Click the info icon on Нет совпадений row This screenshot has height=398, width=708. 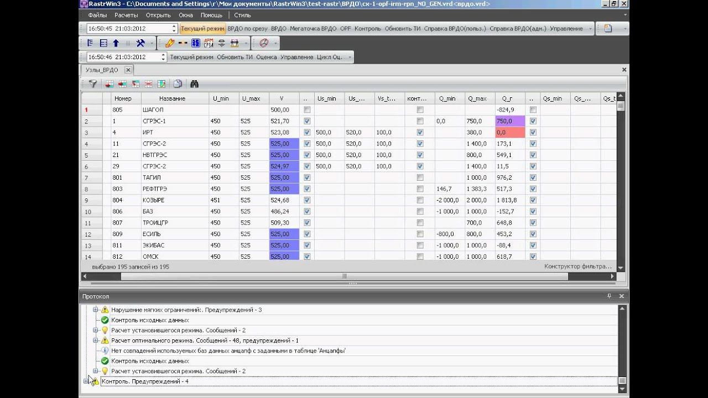coord(105,350)
